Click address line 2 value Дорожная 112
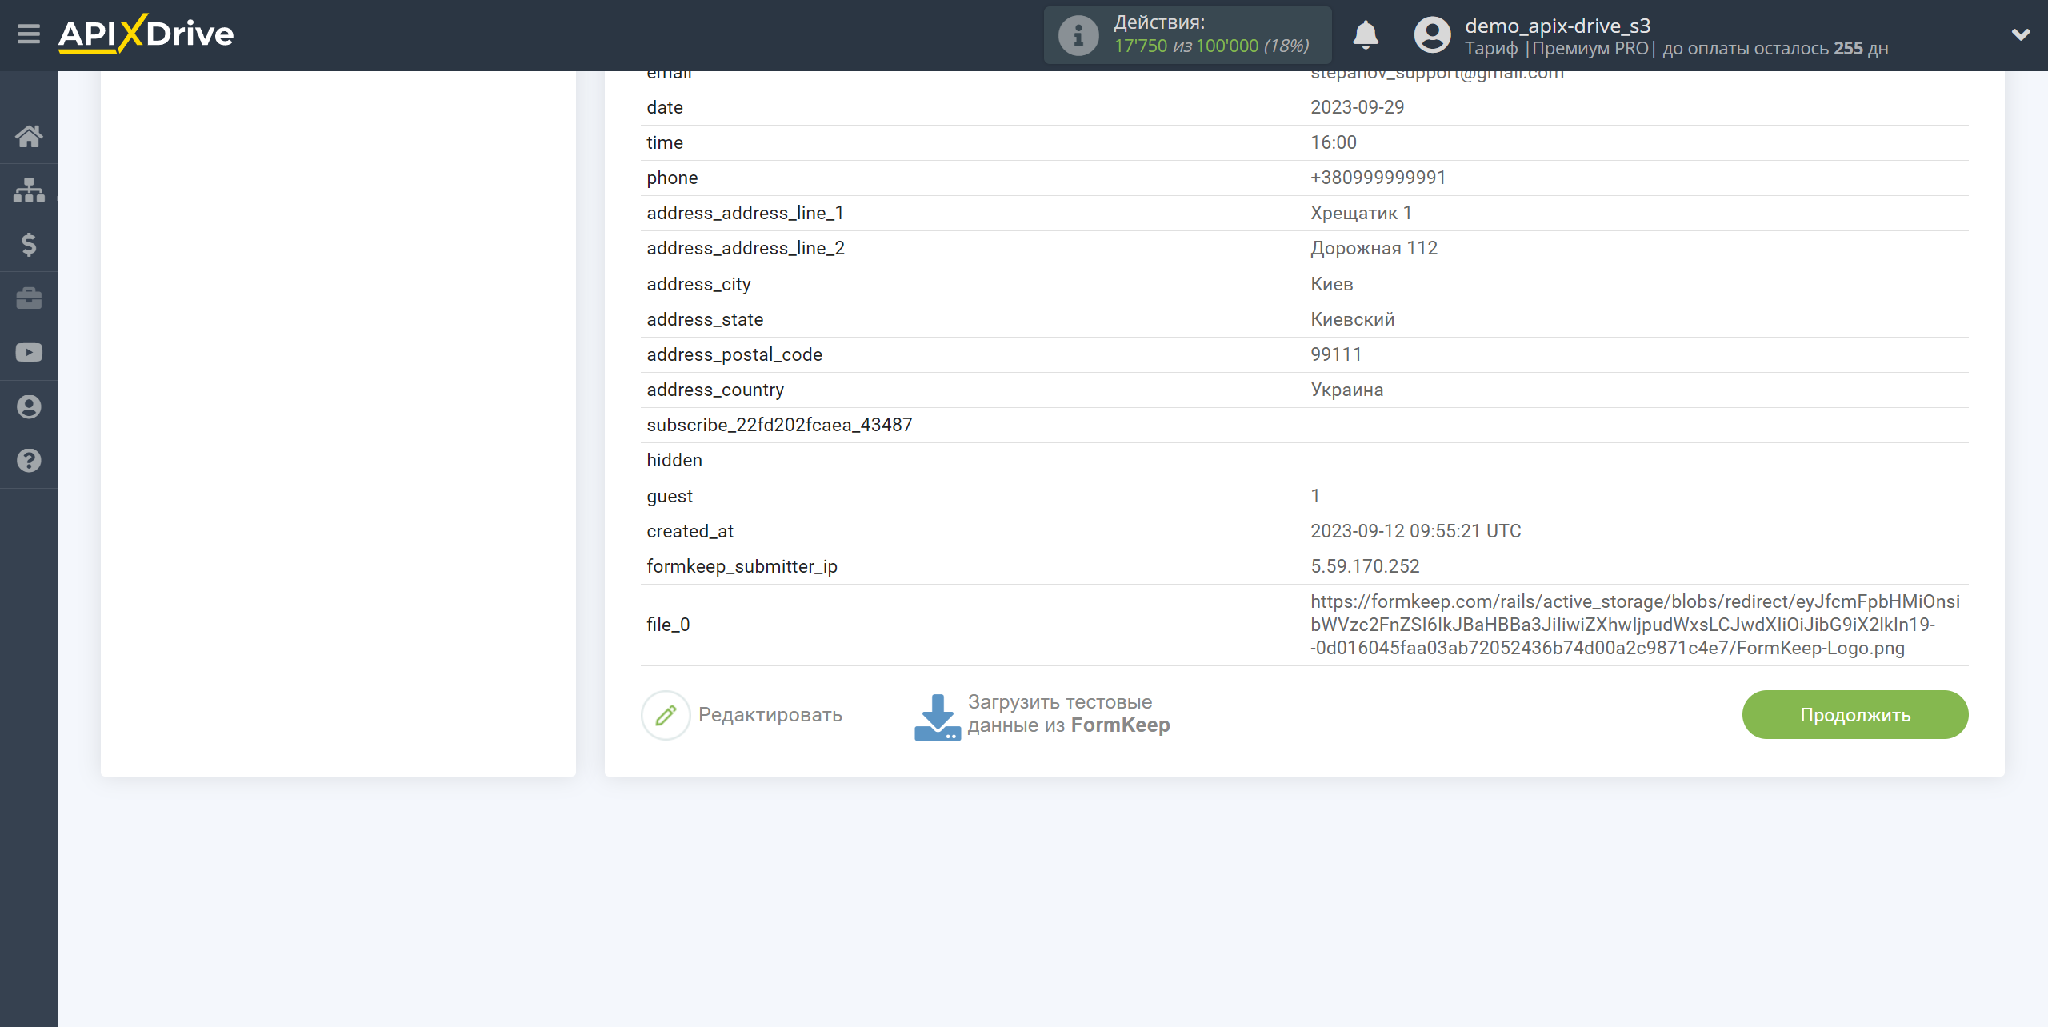 tap(1374, 248)
